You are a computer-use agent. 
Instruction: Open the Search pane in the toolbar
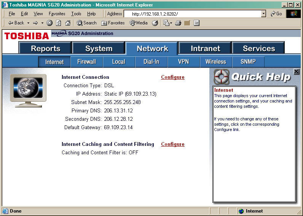coord(86,23)
